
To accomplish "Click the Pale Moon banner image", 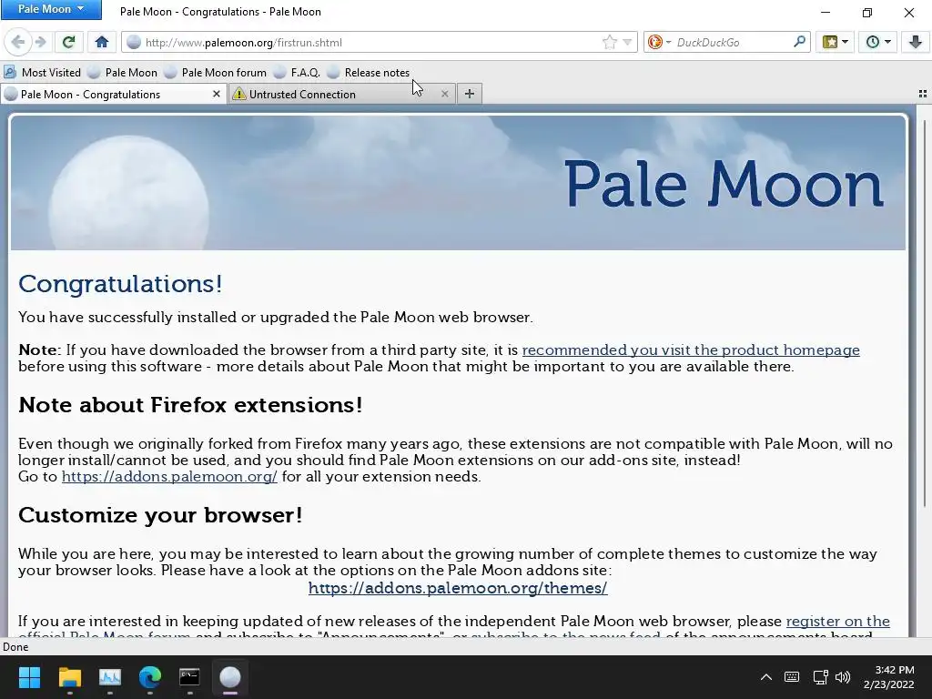I will [x=458, y=182].
